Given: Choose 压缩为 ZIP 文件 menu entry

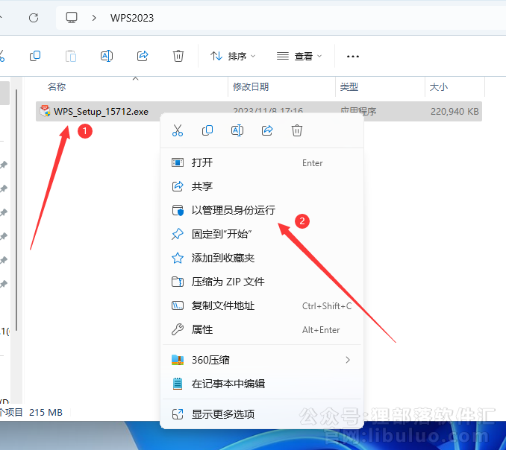Looking at the screenshot, I should click(x=262, y=282).
